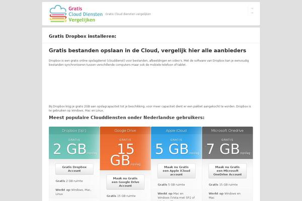Image resolution: width=302 pixels, height=201 pixels.
Task: Click the Gratis Cloud Diensten Vergelijken logo
Action: tap(76, 14)
